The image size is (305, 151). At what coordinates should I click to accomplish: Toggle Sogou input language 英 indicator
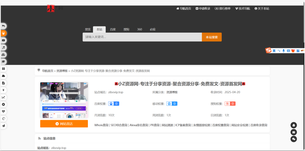click(x=274, y=51)
